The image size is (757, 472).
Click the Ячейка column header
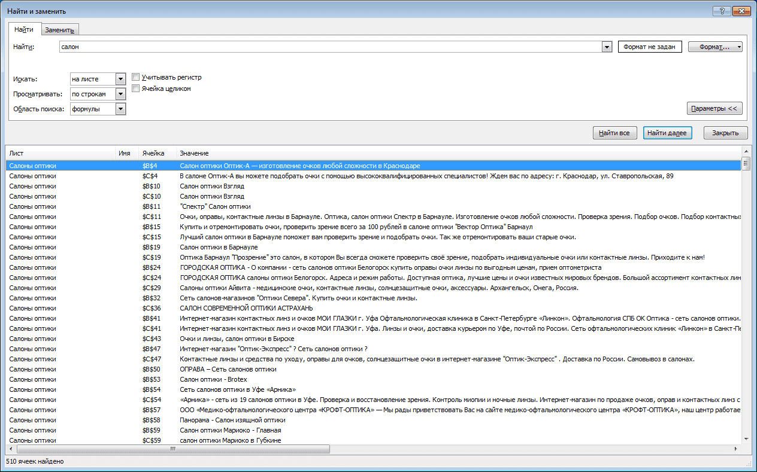[158, 154]
